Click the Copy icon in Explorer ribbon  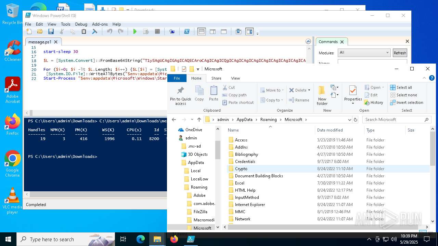(199, 93)
